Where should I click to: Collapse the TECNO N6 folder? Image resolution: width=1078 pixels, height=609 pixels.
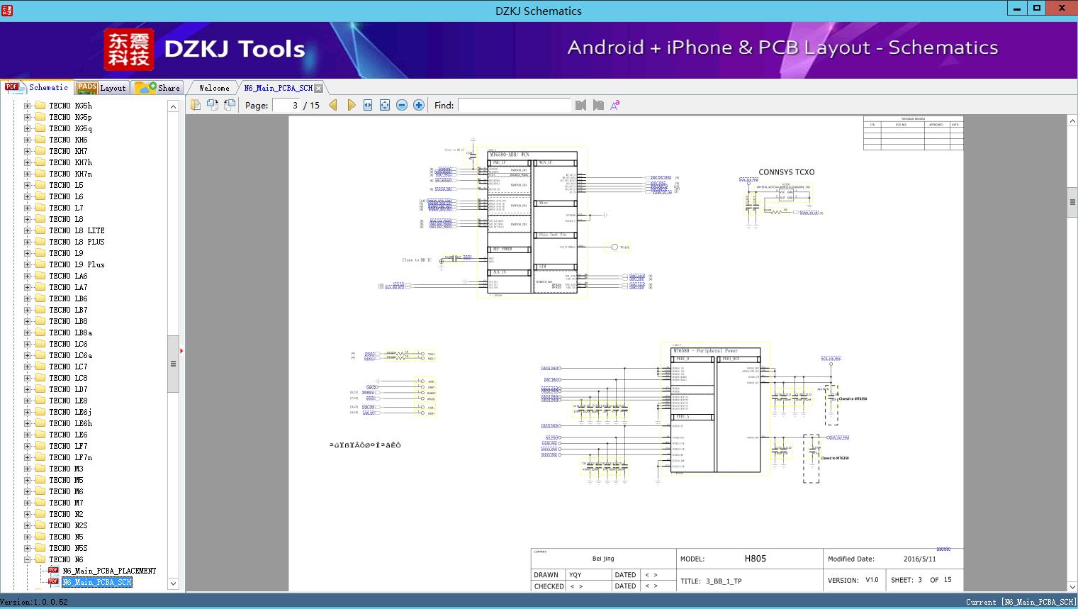(27, 559)
